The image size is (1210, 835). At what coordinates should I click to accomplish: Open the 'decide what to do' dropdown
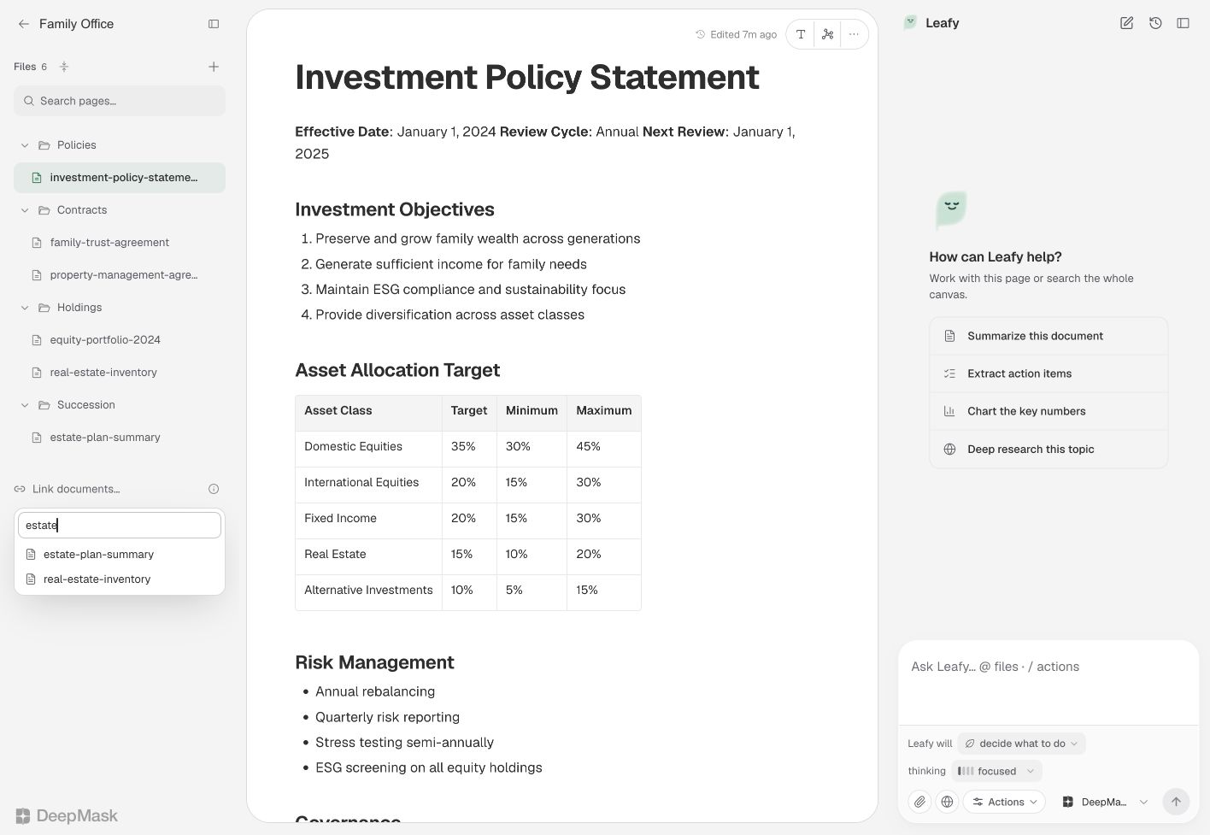[1021, 744]
